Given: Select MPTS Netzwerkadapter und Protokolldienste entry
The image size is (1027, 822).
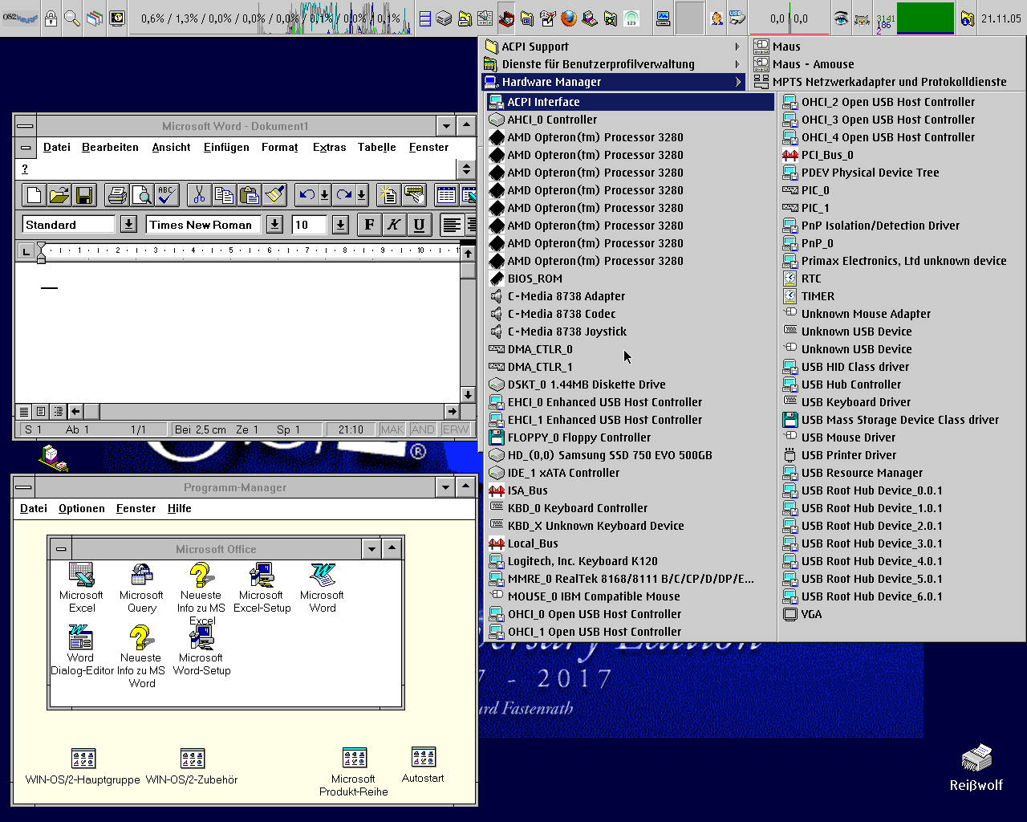Looking at the screenshot, I should click(888, 82).
